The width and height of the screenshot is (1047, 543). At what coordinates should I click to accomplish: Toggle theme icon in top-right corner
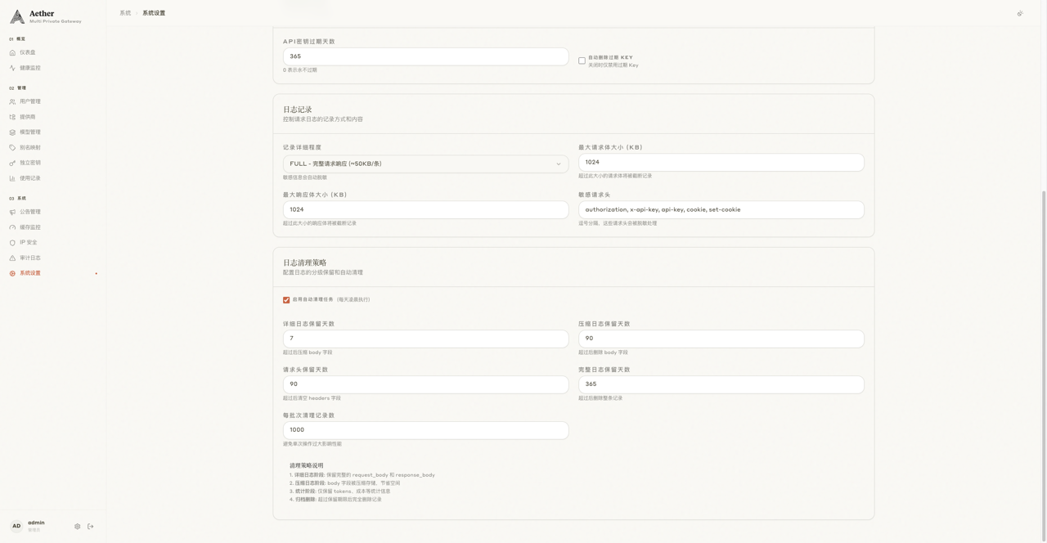pos(1020,13)
